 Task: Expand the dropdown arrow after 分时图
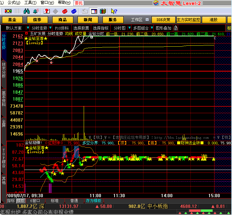click(x=129, y=28)
